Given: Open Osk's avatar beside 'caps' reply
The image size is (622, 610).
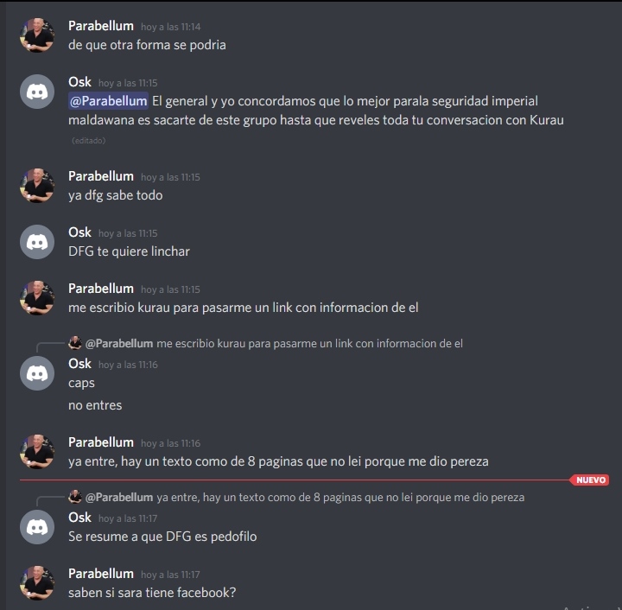Looking at the screenshot, I should (x=37, y=373).
